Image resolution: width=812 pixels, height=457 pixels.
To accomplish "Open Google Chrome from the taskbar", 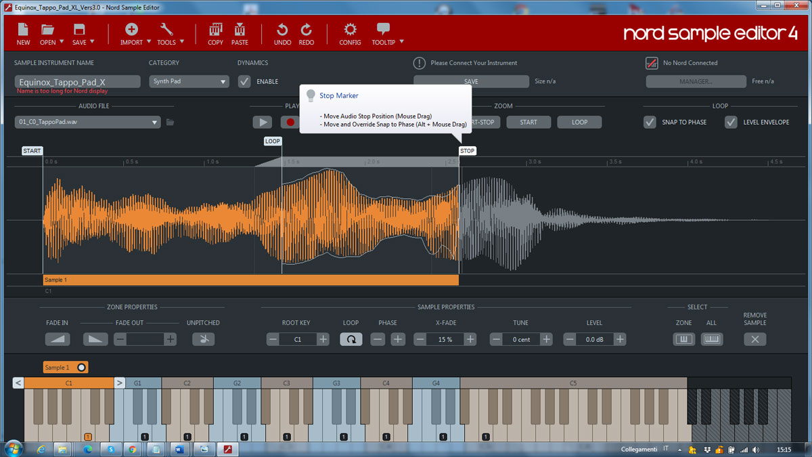I will pos(132,449).
